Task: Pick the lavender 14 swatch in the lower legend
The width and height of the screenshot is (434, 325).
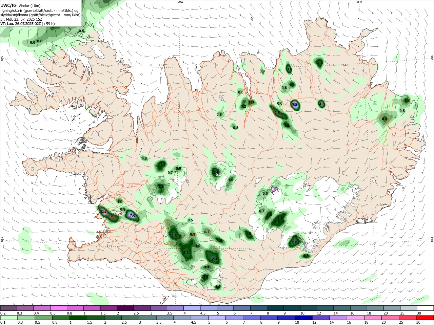Action: (338, 318)
